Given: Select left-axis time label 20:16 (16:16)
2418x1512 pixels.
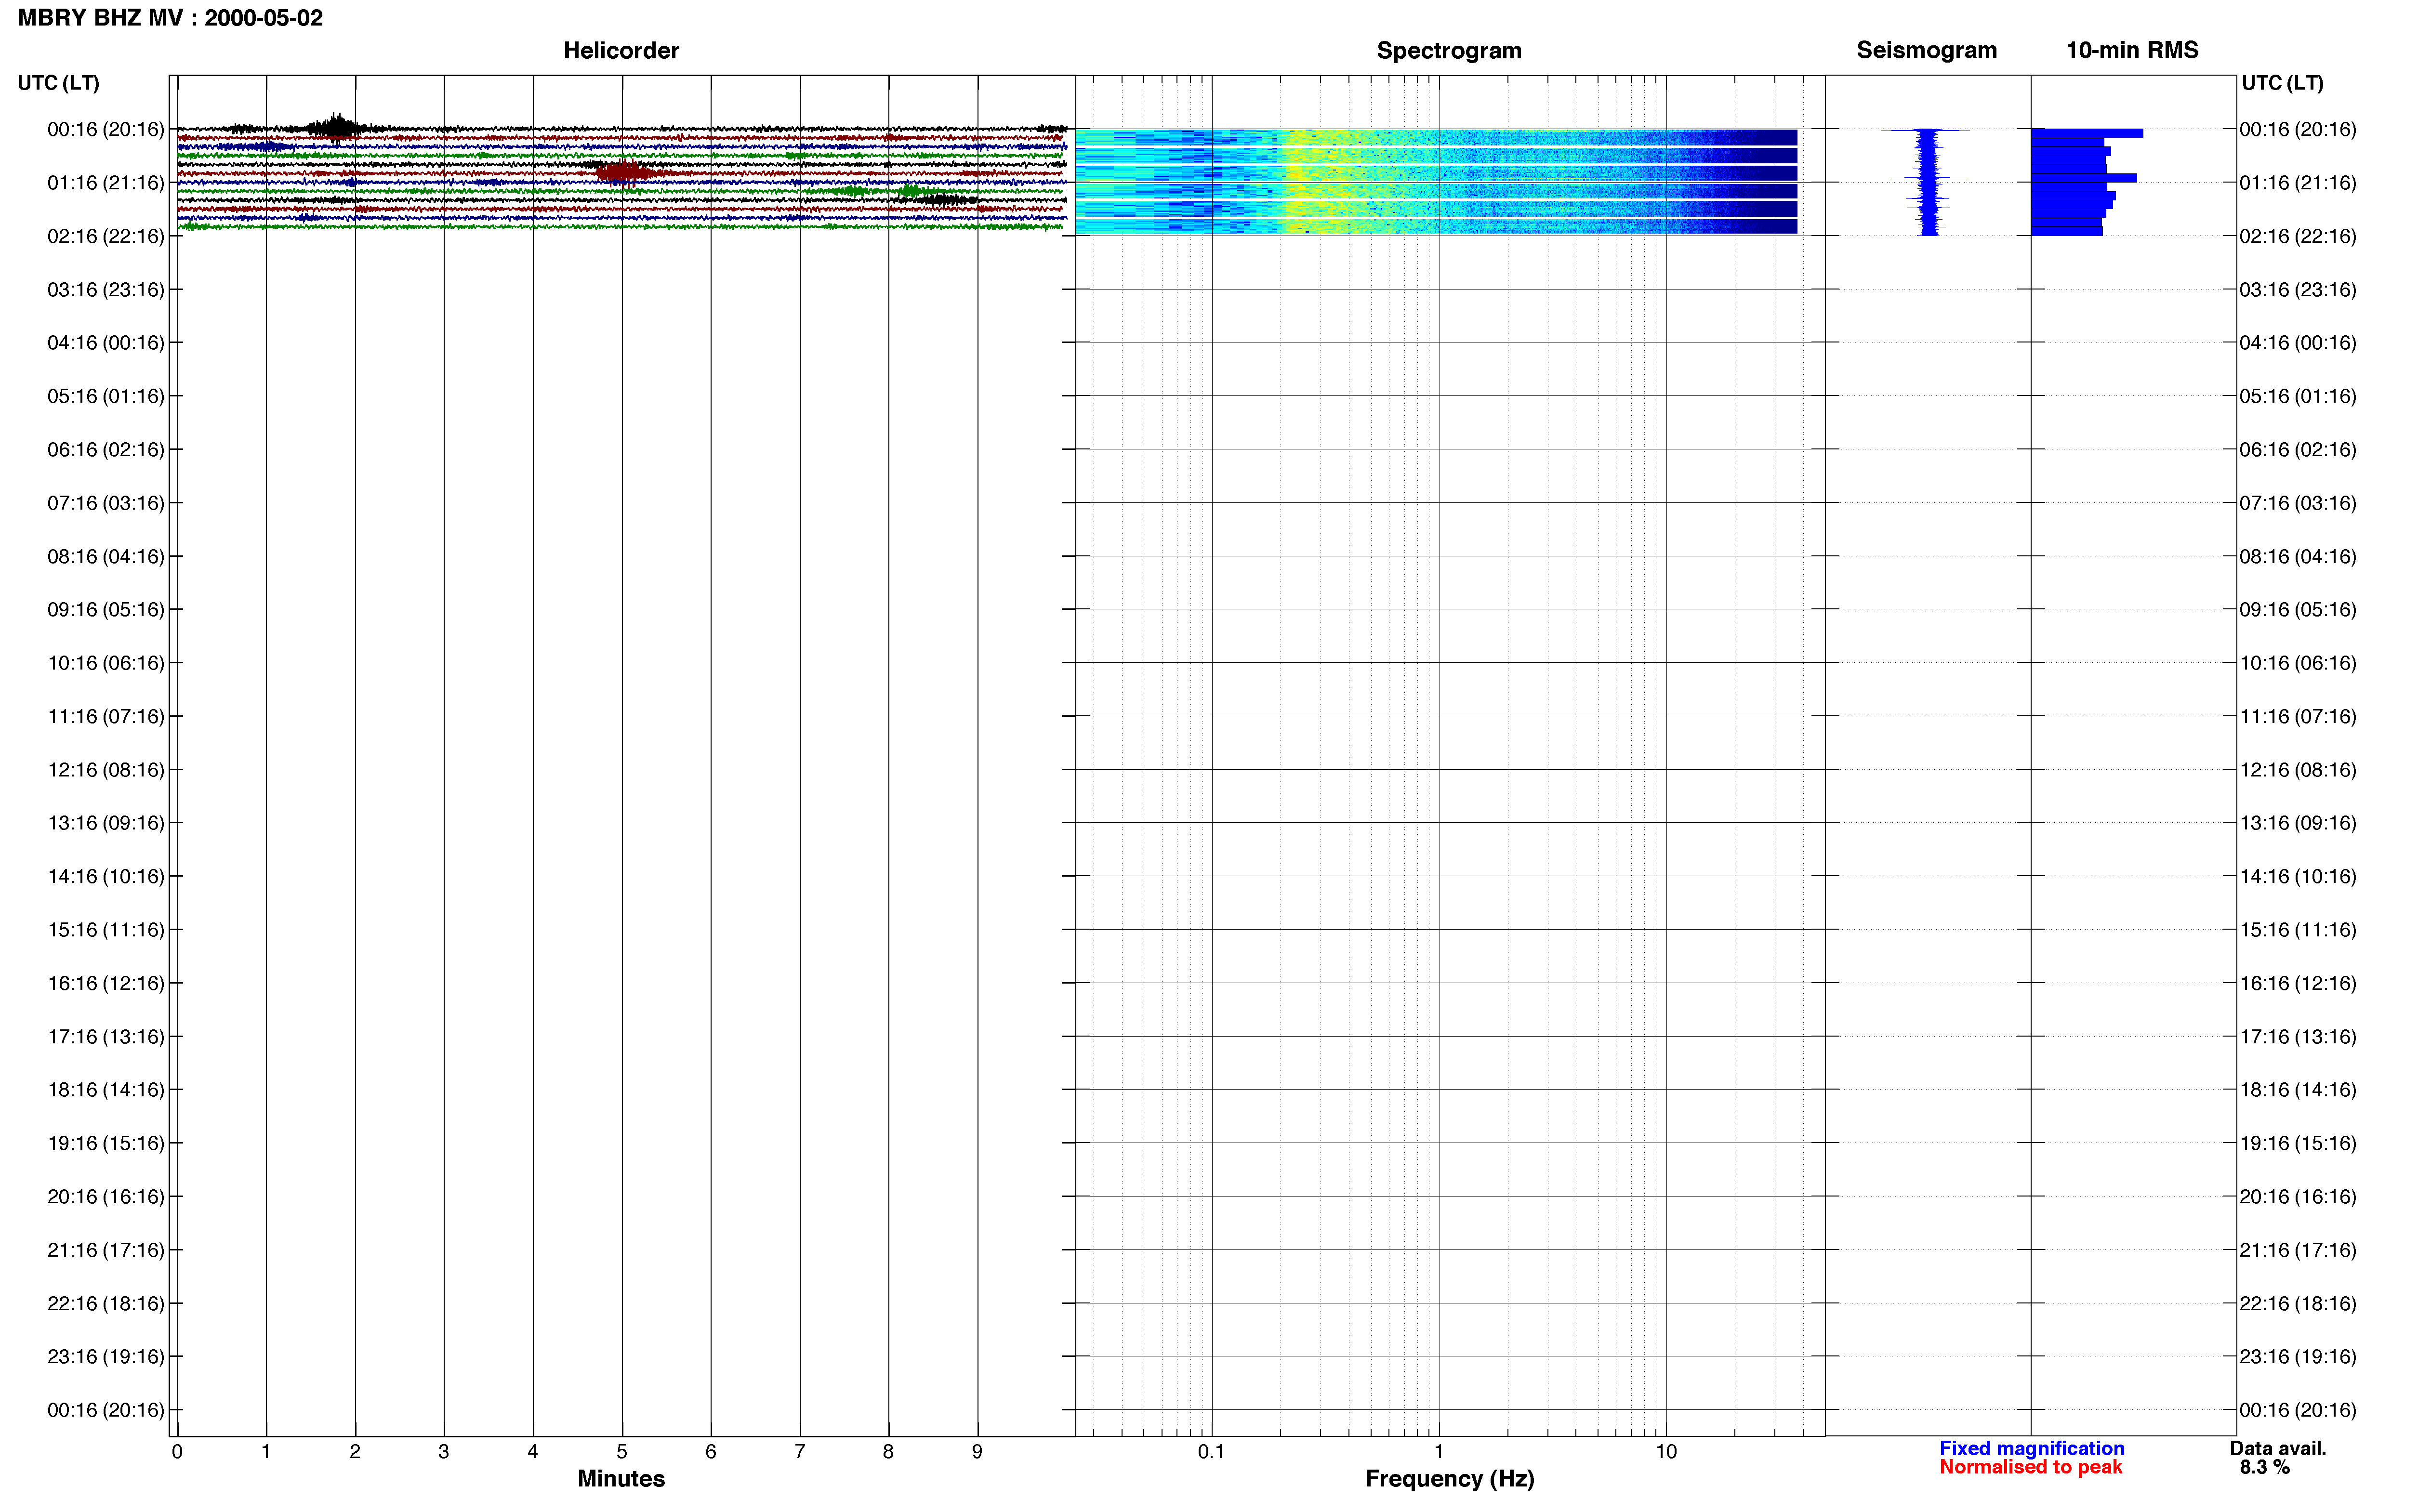Looking at the screenshot, I should tap(106, 1197).
